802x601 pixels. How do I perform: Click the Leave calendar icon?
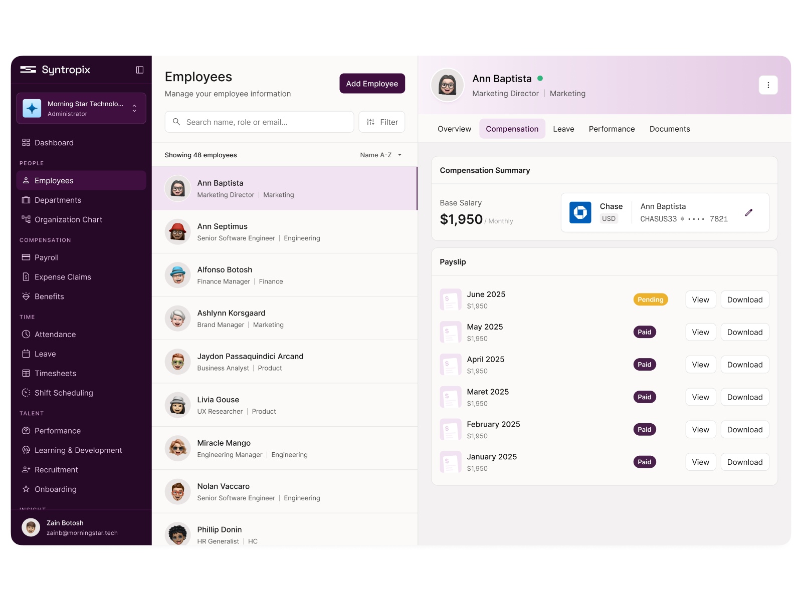tap(26, 354)
